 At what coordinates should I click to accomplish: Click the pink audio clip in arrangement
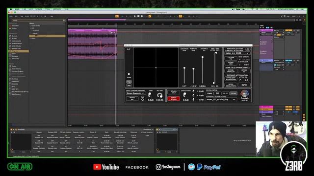pos(92,44)
